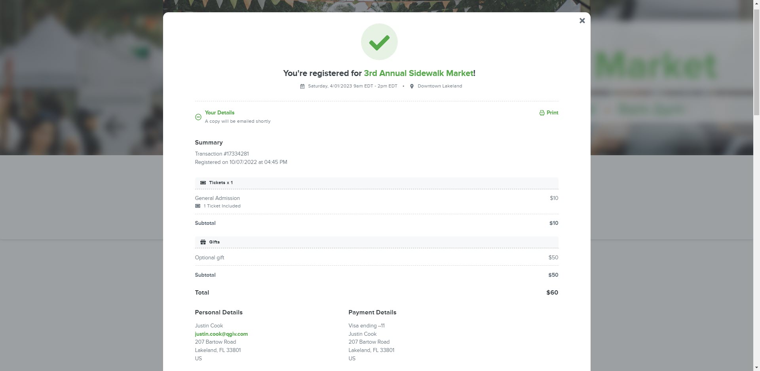760x371 pixels.
Task: Collapse the Your Details section
Action: point(198,117)
